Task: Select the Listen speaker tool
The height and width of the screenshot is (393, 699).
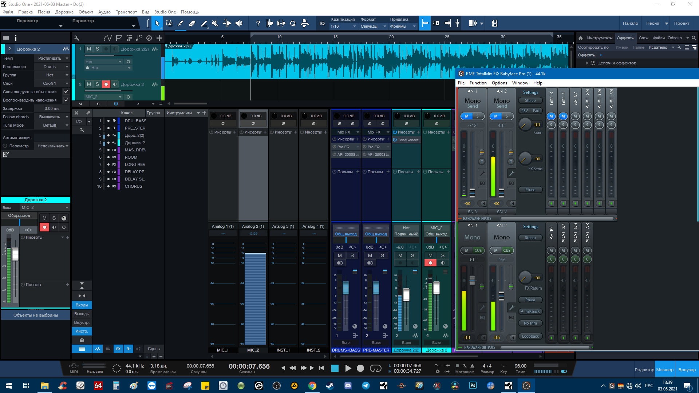Action: pyautogui.click(x=239, y=23)
